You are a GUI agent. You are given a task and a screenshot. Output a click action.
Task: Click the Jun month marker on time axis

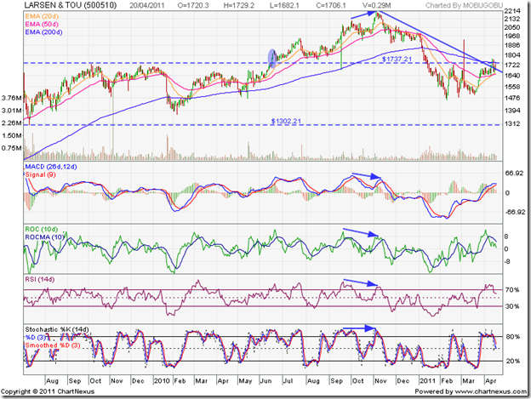click(265, 381)
